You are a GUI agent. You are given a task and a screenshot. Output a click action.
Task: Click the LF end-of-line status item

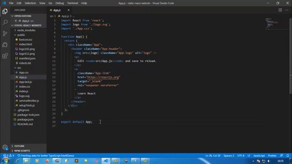click(x=249, y=155)
